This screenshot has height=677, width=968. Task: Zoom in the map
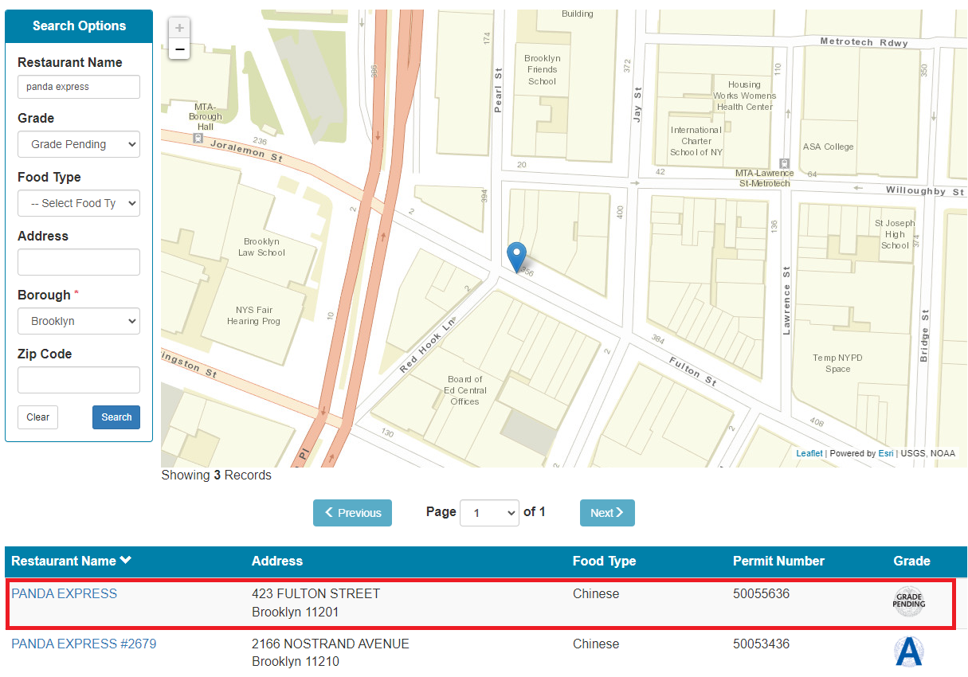tap(179, 28)
